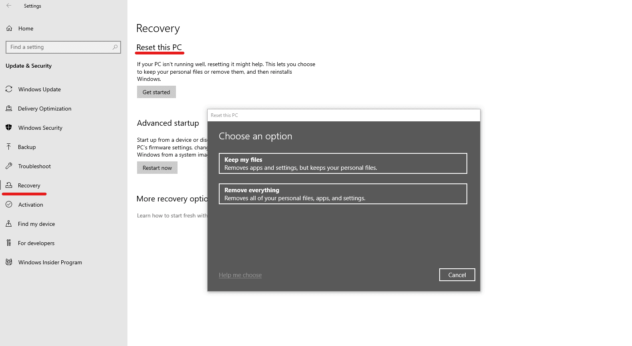Image resolution: width=632 pixels, height=346 pixels.
Task: Click the Delivery Optimization icon
Action: (9, 108)
